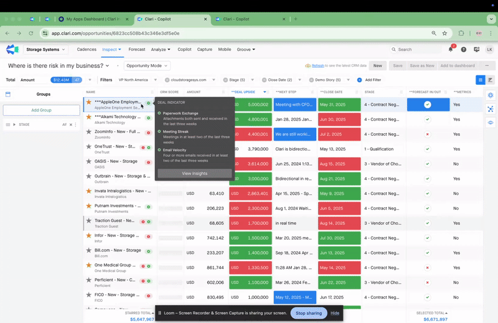Star the OneTrust opportunity
The image size is (498, 323).
point(89,146)
